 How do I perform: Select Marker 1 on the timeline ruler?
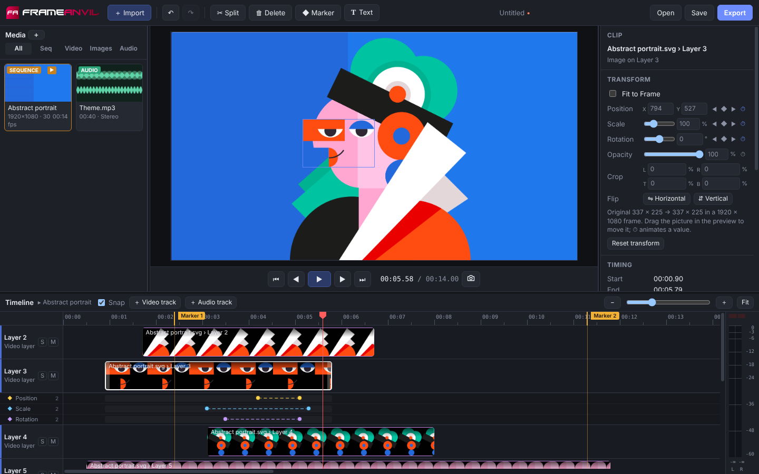tap(191, 316)
